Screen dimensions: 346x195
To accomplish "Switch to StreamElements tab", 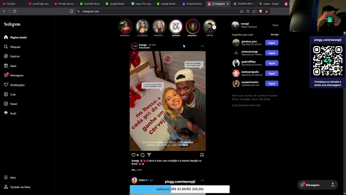I will (192, 4).
